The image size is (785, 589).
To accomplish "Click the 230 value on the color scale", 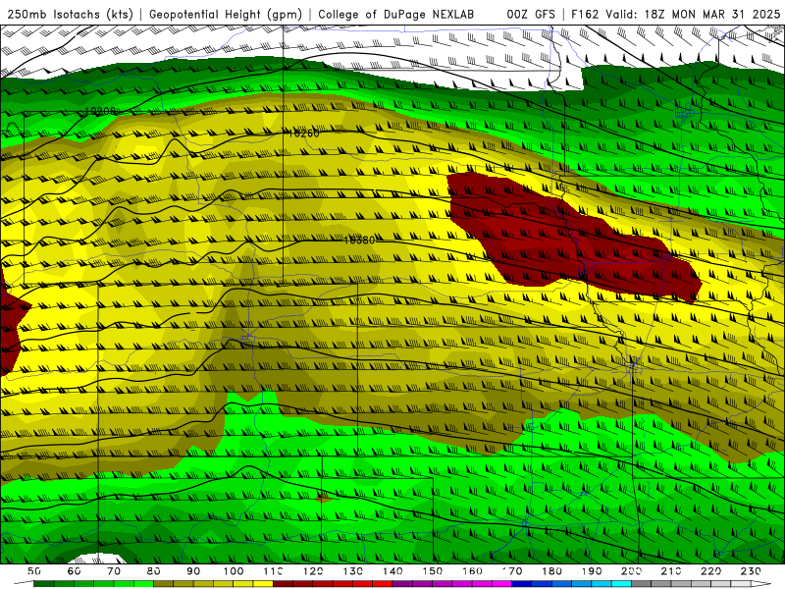I will tap(751, 571).
